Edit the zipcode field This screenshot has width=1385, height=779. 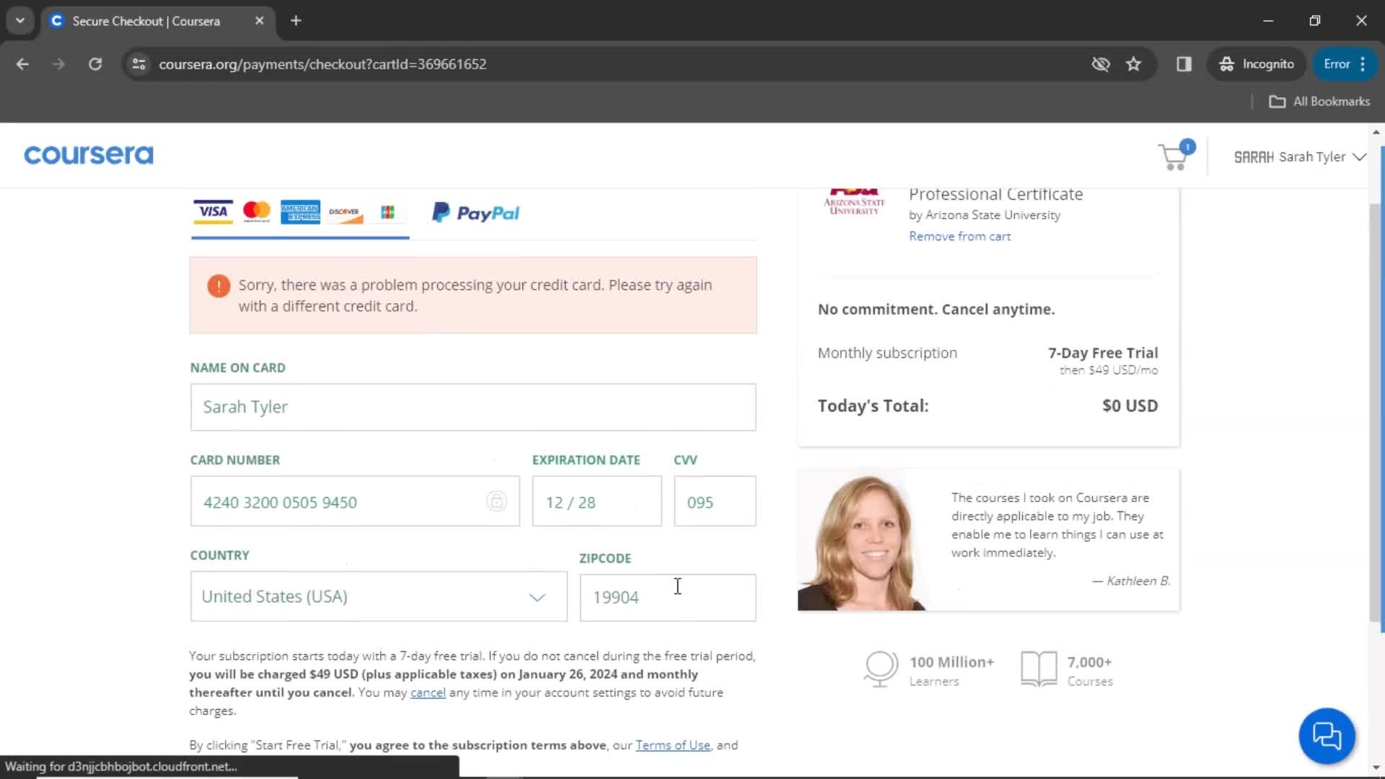(x=668, y=597)
